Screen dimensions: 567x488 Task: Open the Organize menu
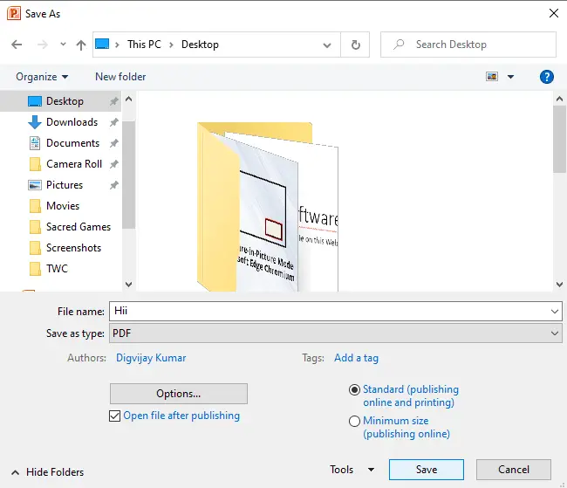coord(42,77)
